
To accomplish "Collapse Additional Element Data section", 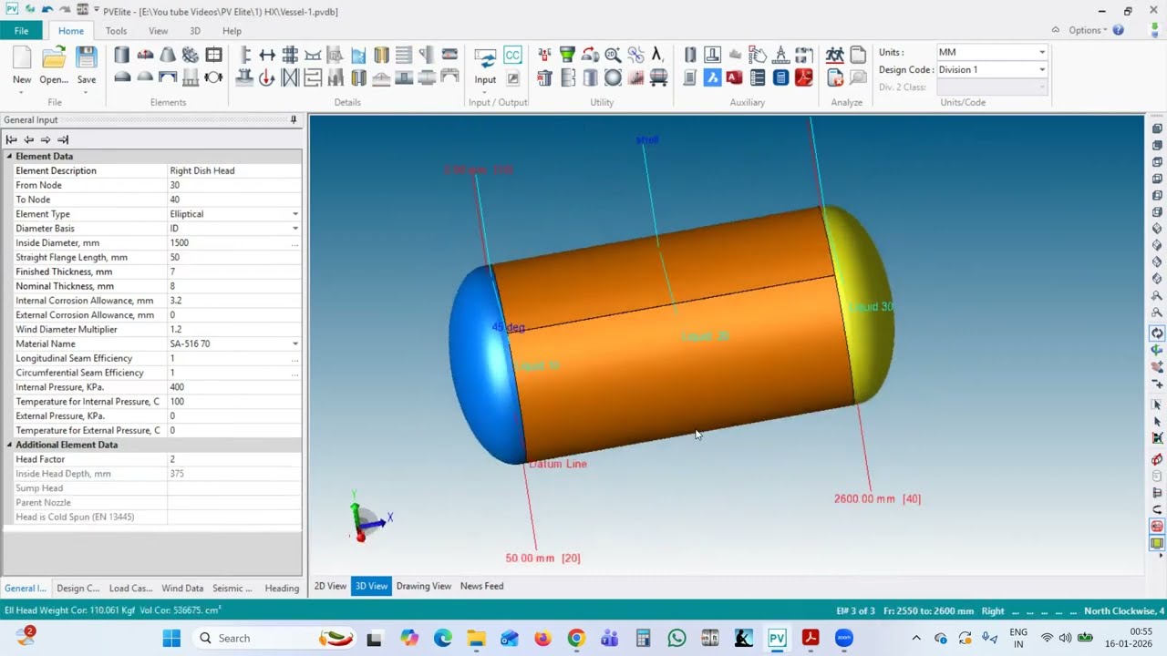I will coord(9,445).
